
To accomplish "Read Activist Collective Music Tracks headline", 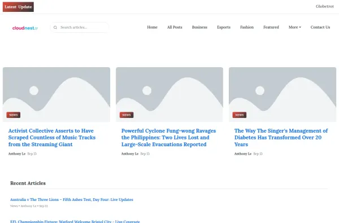I will point(52,137).
